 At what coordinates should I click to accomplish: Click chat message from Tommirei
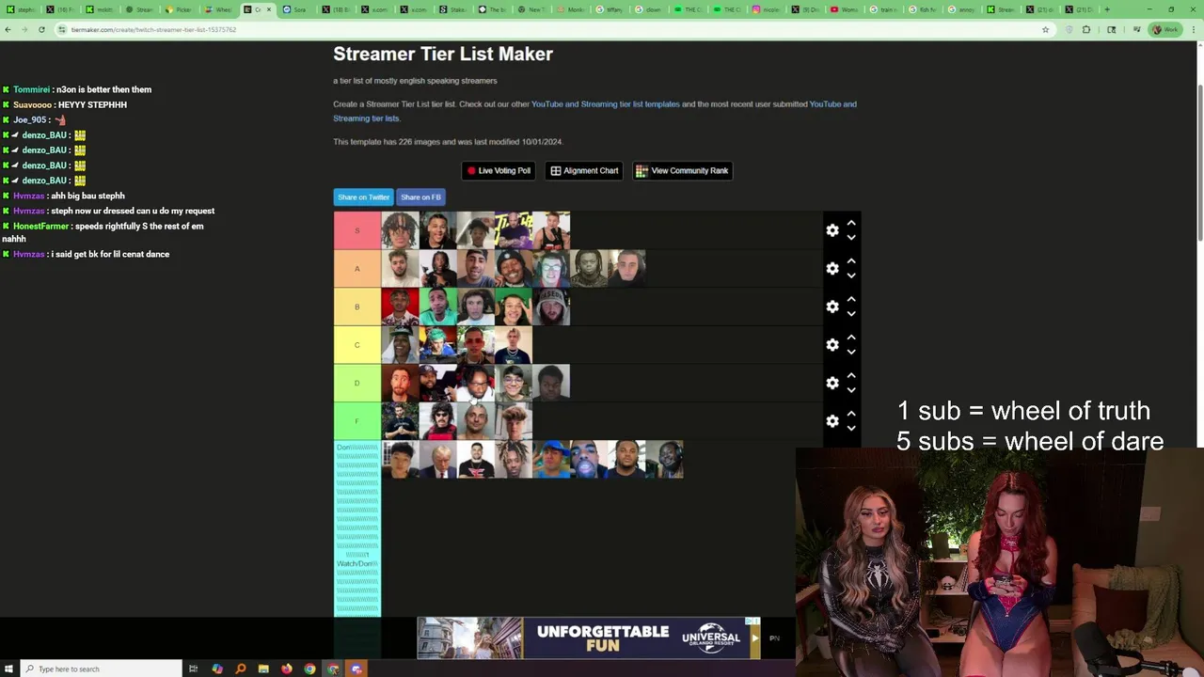click(77, 89)
